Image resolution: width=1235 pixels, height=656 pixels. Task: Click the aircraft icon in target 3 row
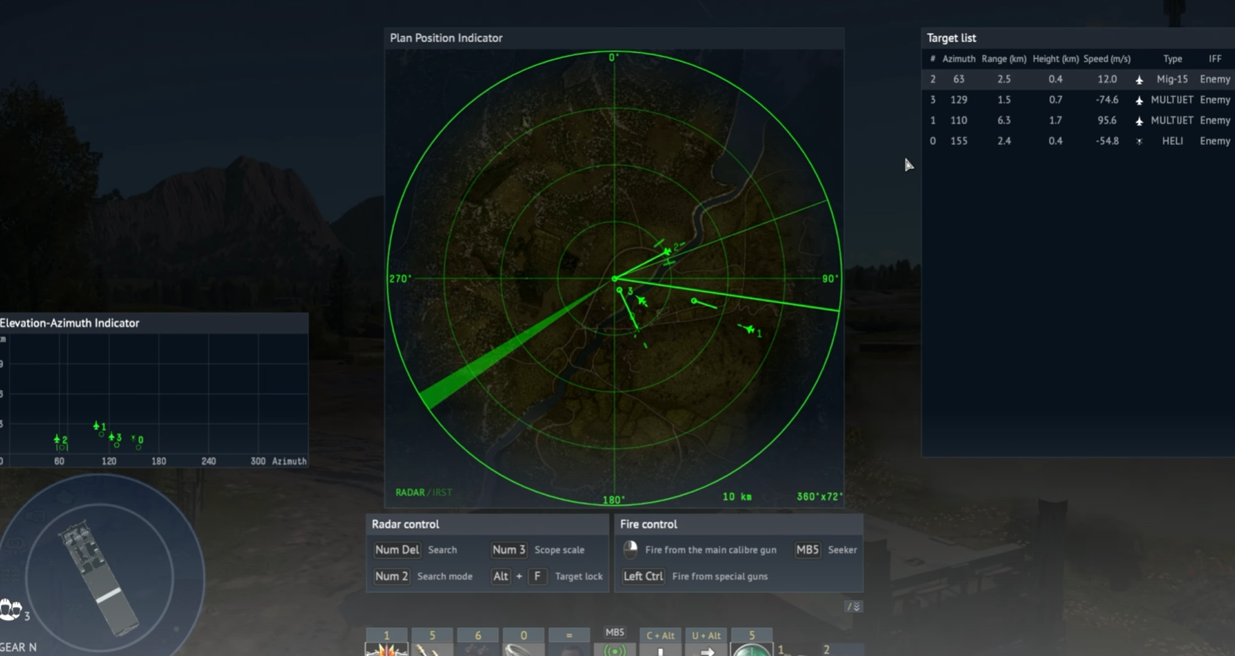click(x=1139, y=100)
